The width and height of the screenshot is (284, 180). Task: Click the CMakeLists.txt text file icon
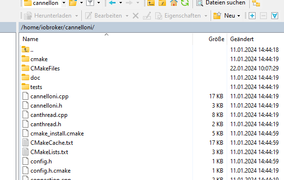(25, 152)
